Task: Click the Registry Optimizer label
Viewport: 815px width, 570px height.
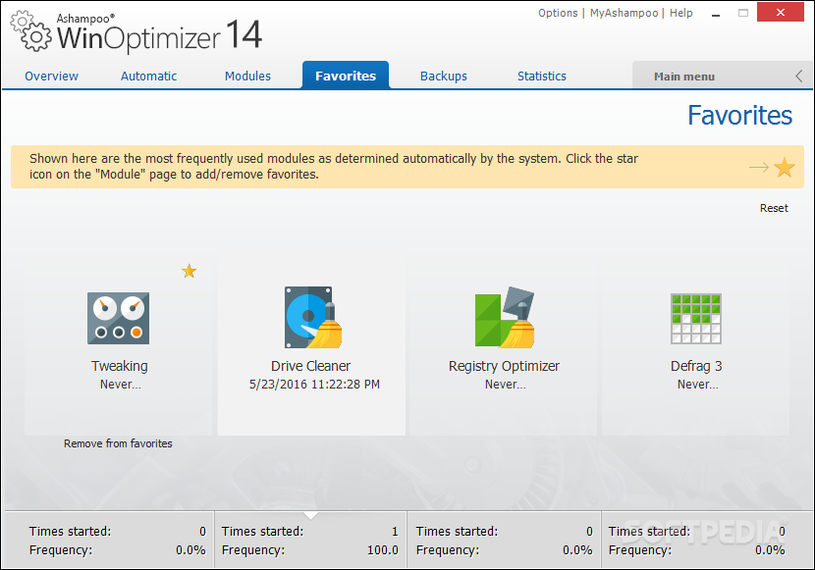Action: point(504,366)
